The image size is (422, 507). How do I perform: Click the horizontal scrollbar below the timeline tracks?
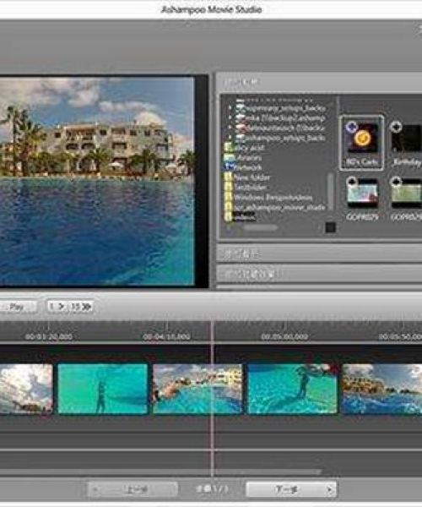[x=160, y=472]
